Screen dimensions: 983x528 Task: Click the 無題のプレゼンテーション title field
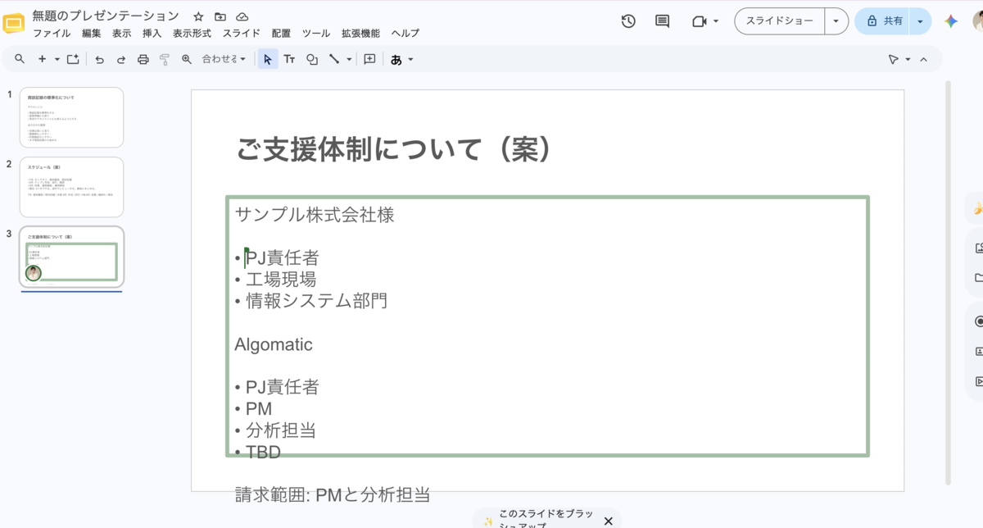pos(106,16)
